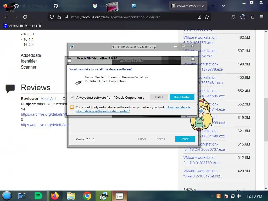Click Cancel in VirtualBox Setup window
The height and width of the screenshot is (201, 268).
coord(185,139)
